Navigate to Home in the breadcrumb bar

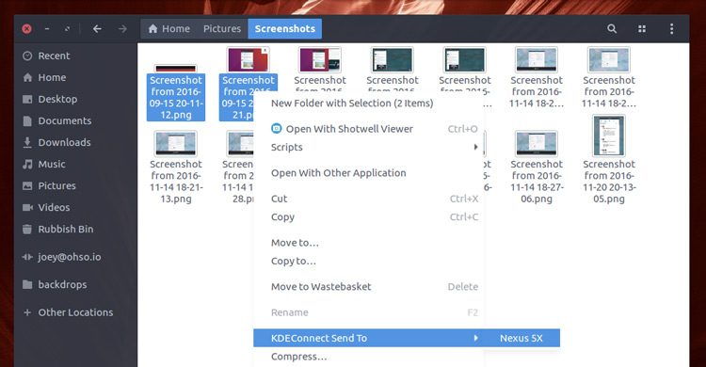click(x=168, y=29)
